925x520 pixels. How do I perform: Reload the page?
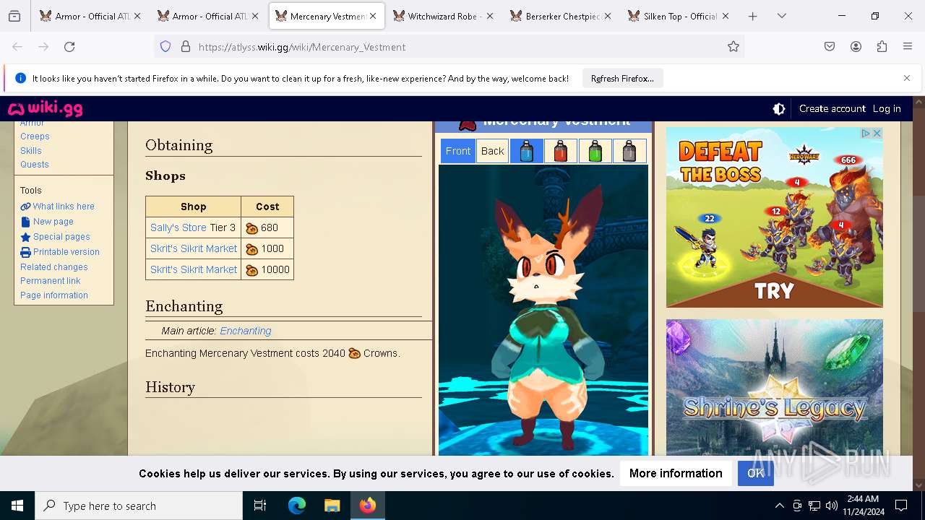click(69, 47)
